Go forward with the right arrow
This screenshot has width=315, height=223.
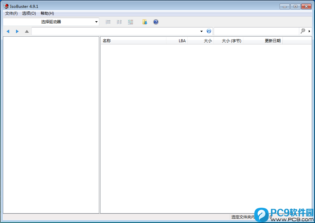(17, 31)
